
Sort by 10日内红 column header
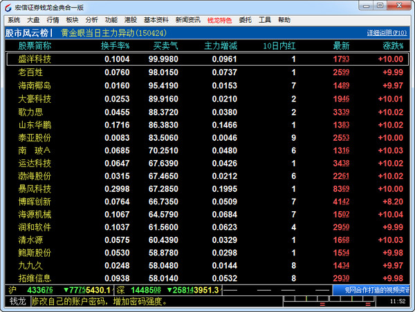[x=279, y=46]
